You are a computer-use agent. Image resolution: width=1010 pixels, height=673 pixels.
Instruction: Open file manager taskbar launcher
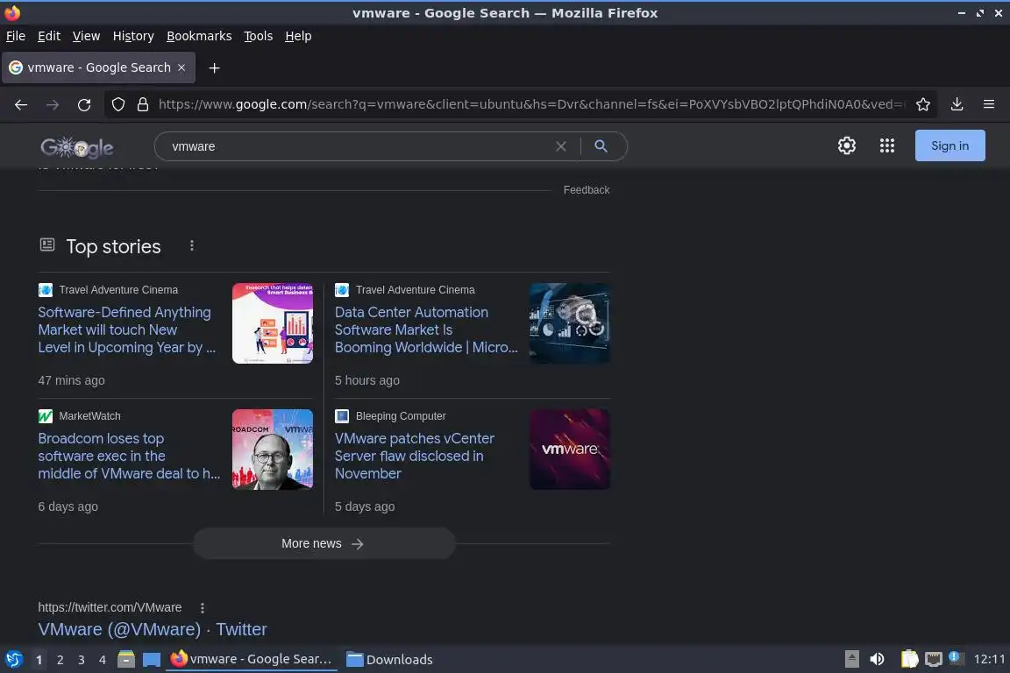[x=126, y=659]
